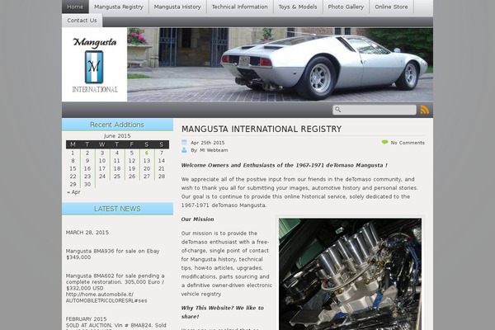Screen dimensions: 495x330
Task: Open the engine carburetor photo
Action: (x=350, y=274)
